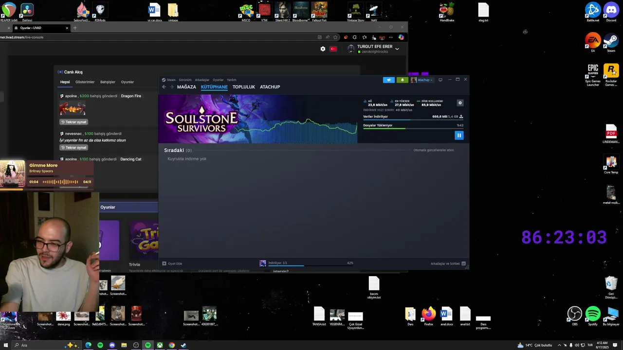Image resolution: width=623 pixels, height=350 pixels.
Task: Open Görünüm menu in Steam
Action: point(185,80)
